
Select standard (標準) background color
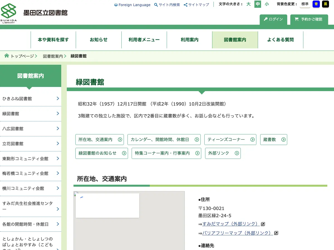click(305, 4)
